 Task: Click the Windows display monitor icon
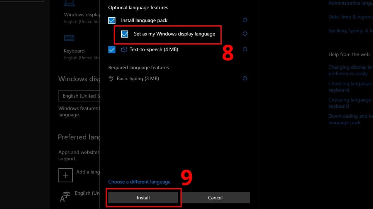(x=70, y=3)
